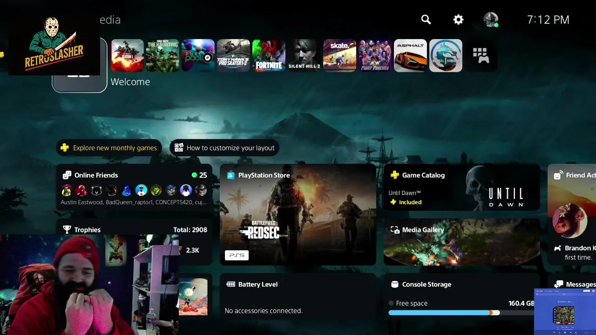Click the Until Dawn™ title text
The width and height of the screenshot is (596, 335).
pos(405,193)
